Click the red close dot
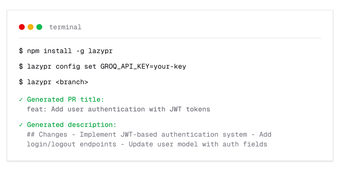 [x=22, y=27]
